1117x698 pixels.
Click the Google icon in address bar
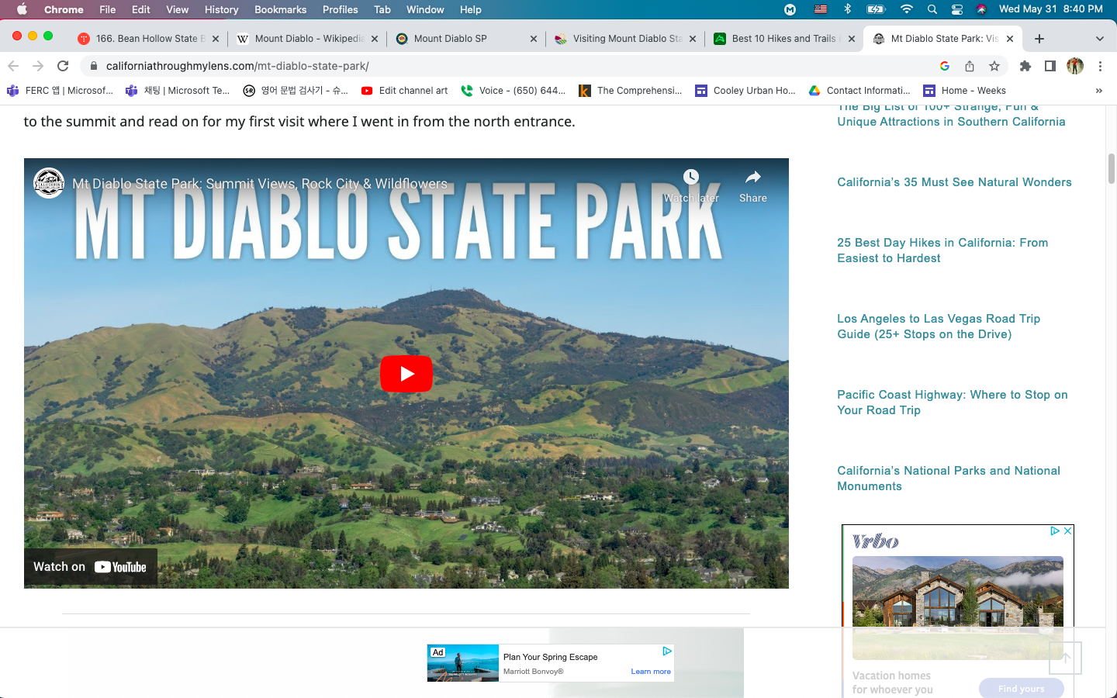[x=945, y=66]
